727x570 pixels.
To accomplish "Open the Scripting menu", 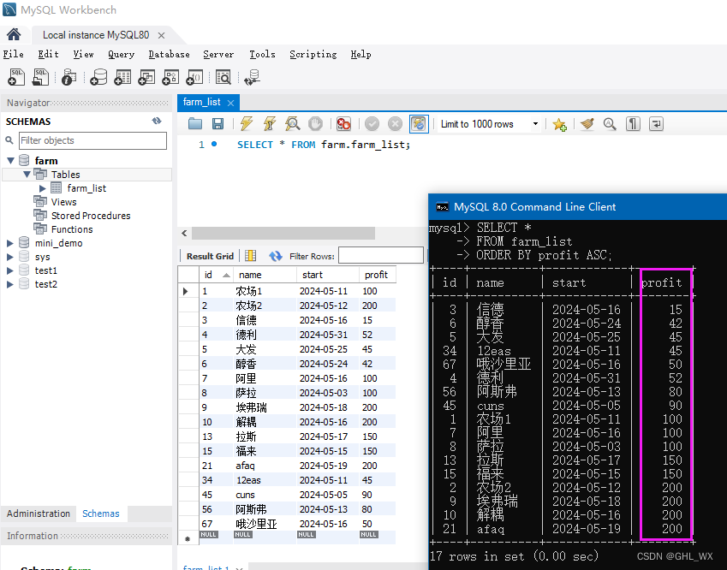I will (x=313, y=54).
